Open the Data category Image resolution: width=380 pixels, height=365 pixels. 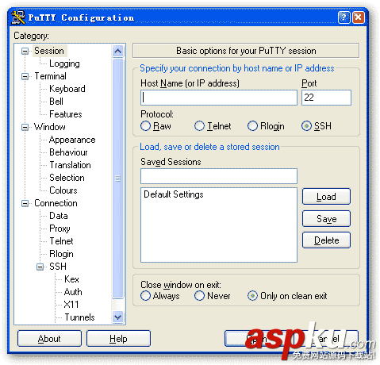coord(59,216)
